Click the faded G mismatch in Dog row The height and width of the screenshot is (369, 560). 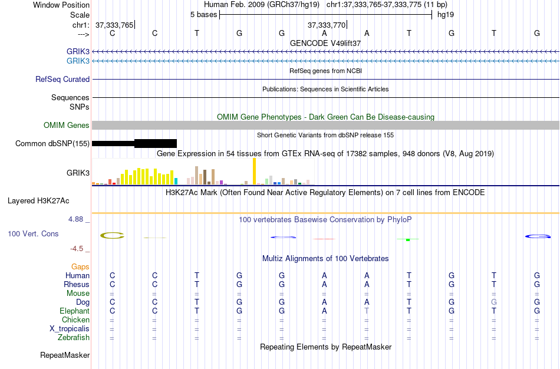494,302
